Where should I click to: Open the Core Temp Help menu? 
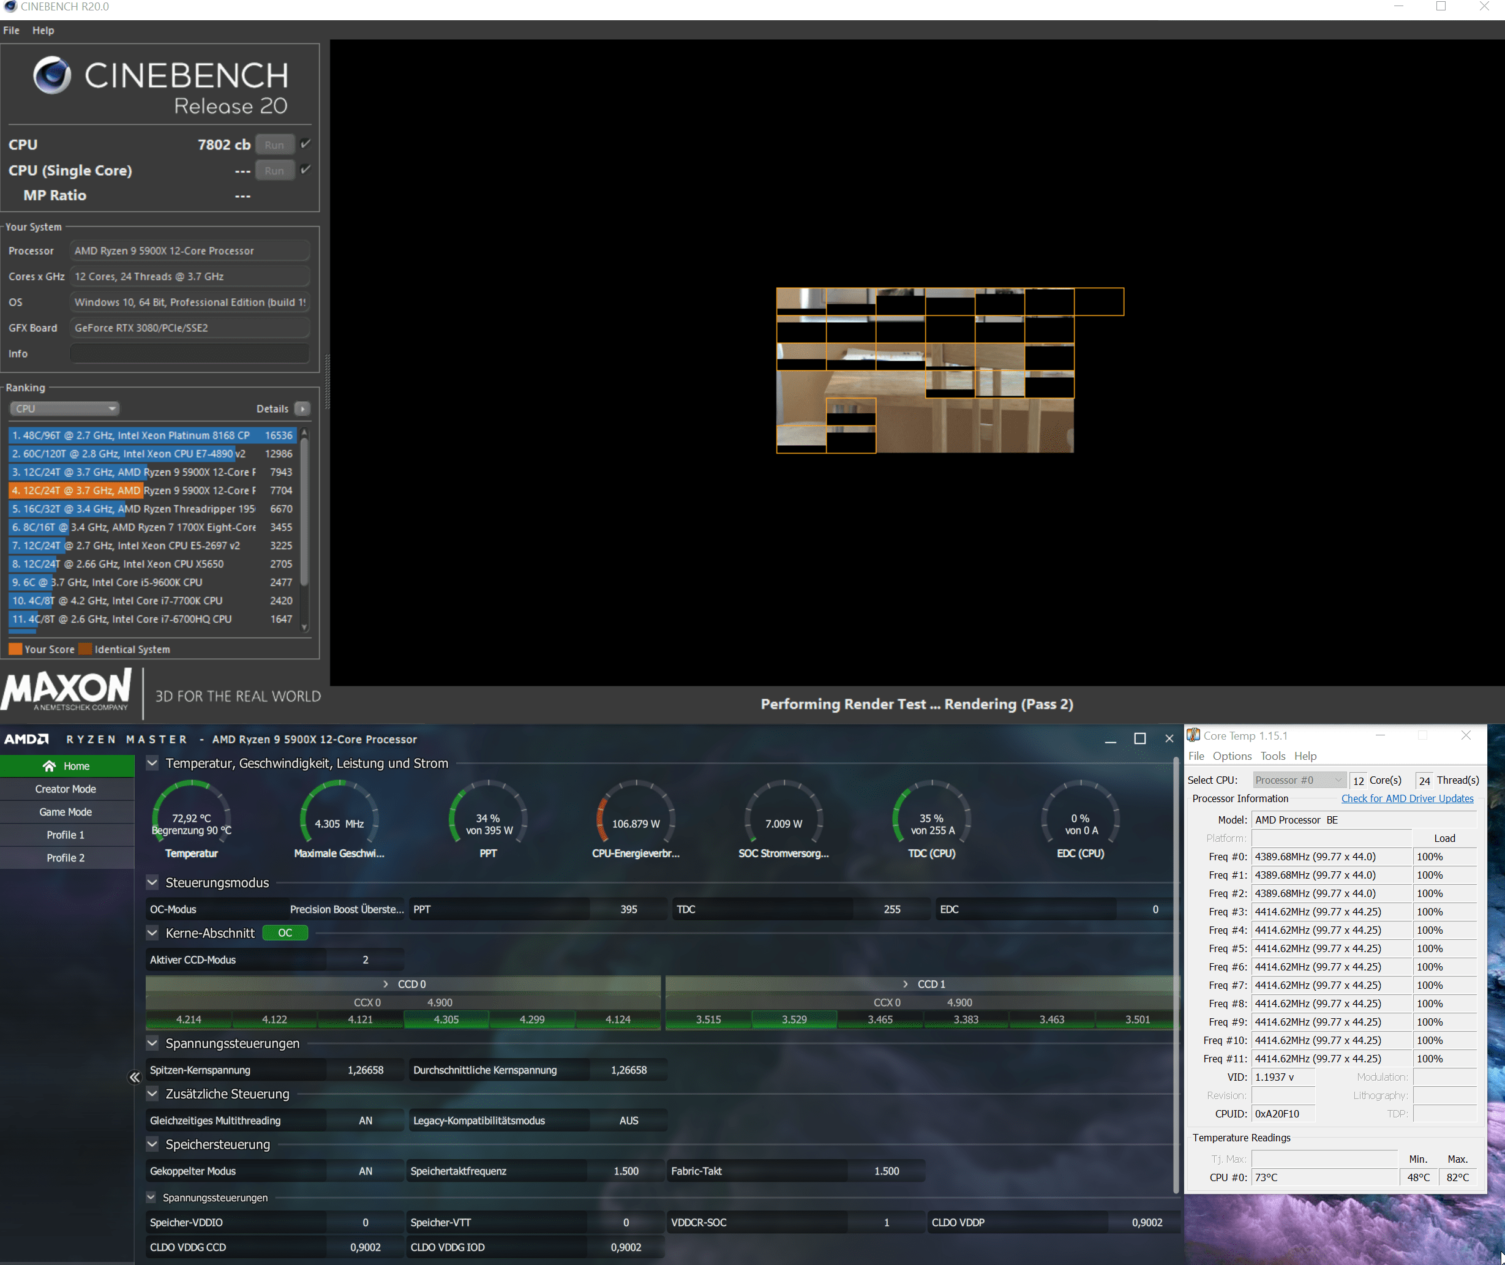1305,756
